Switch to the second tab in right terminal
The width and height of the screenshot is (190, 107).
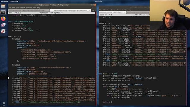(x=138, y=12)
